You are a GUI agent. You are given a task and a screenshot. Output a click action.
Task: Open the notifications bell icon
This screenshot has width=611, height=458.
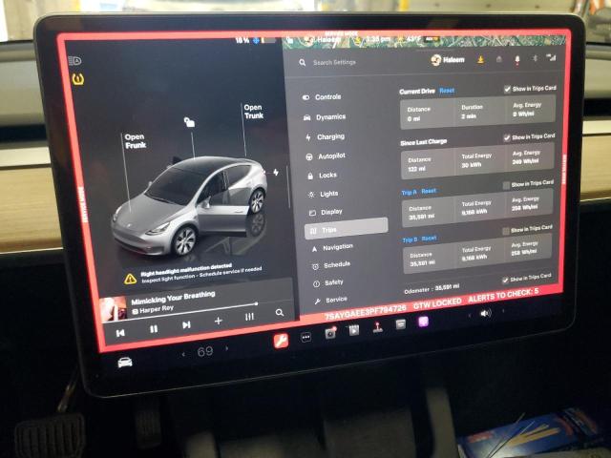pyautogui.click(x=517, y=59)
